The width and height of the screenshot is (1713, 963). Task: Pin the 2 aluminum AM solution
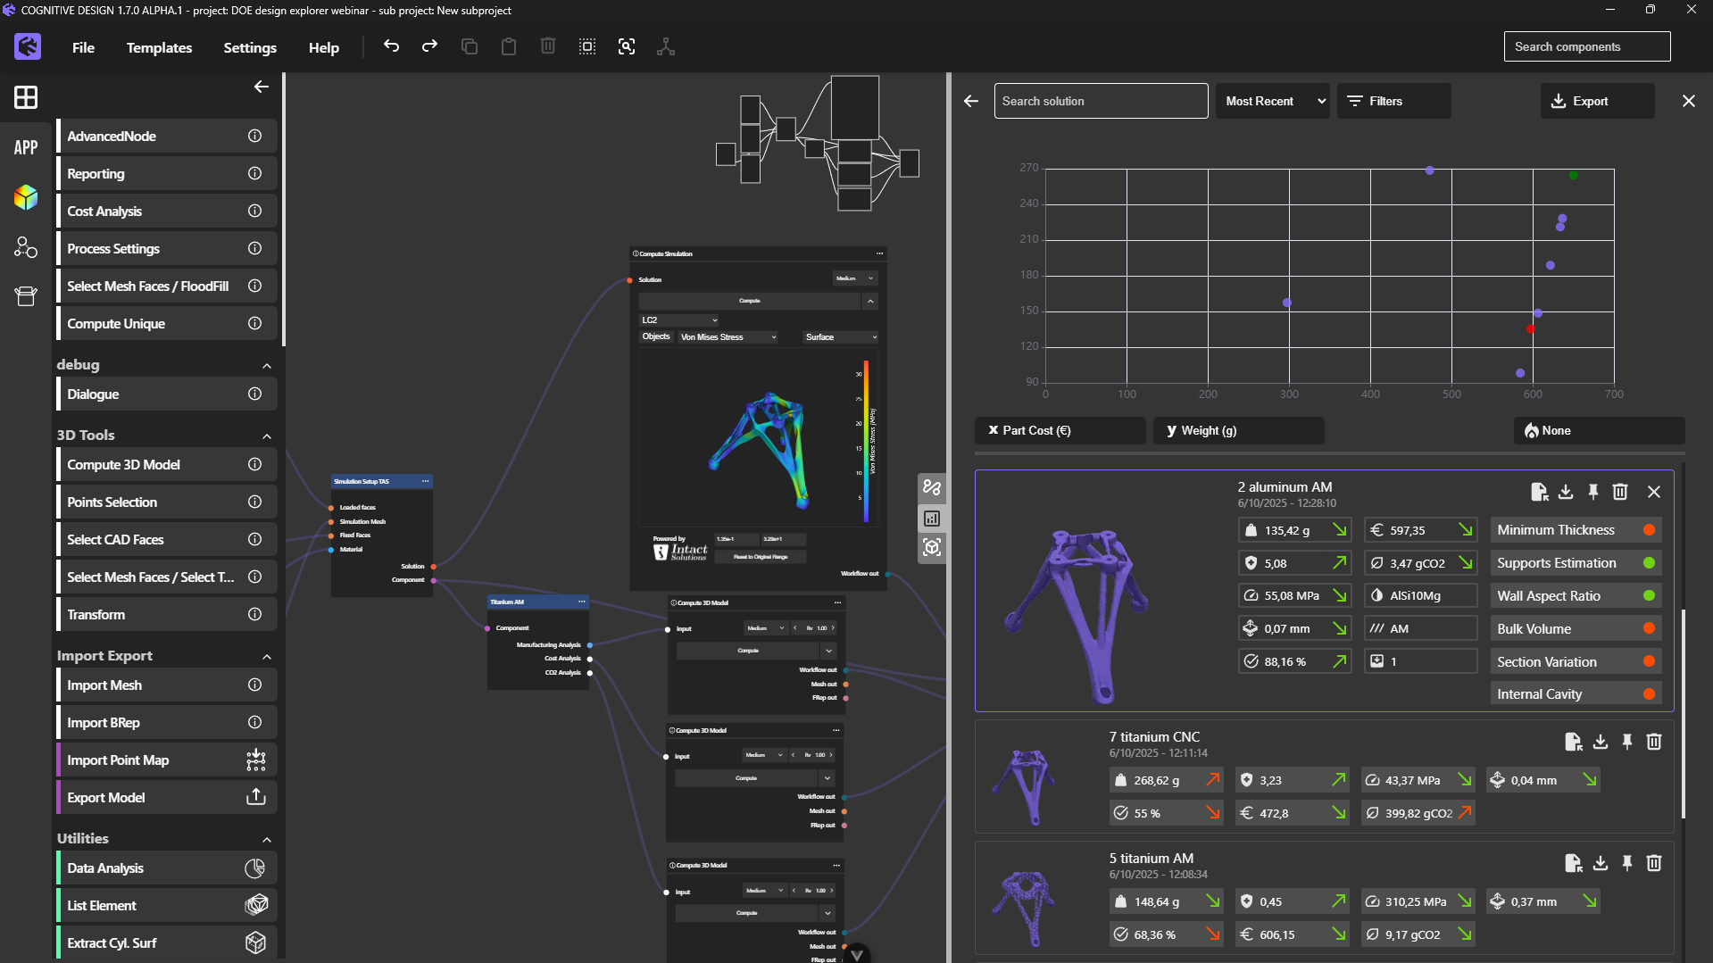[1593, 492]
